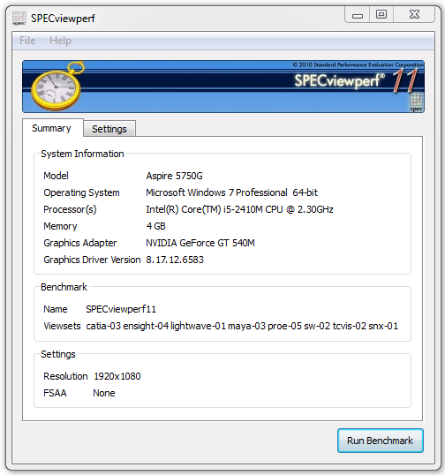The image size is (445, 475).
Task: Switch to the Settings tab
Action: [x=109, y=129]
